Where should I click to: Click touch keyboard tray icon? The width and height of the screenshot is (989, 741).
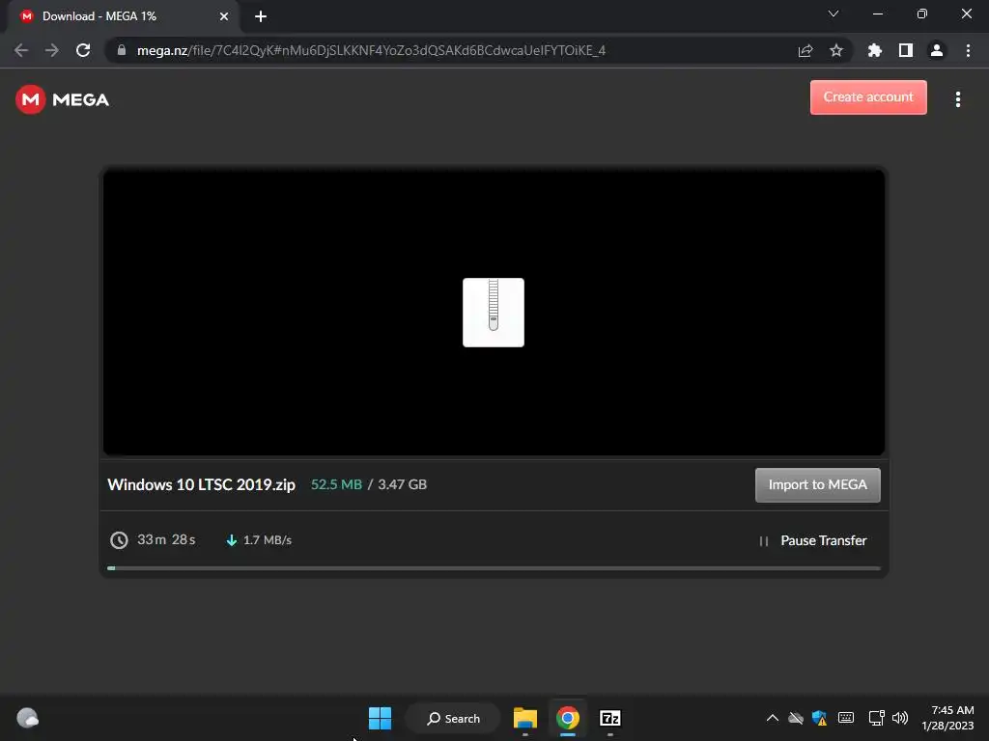846,718
